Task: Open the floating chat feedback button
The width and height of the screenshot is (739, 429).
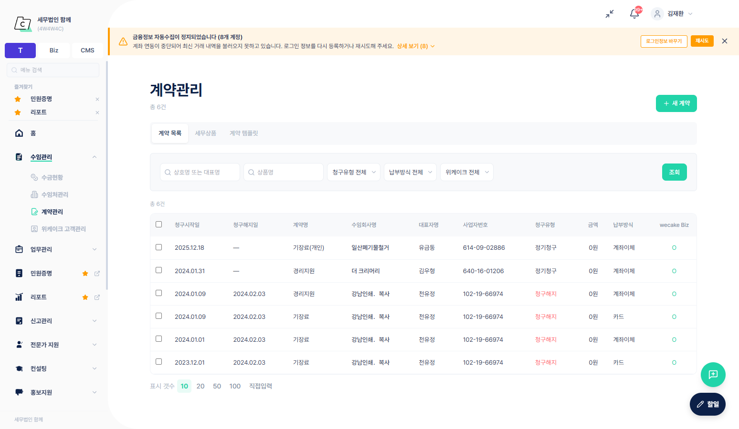Action: [x=713, y=375]
